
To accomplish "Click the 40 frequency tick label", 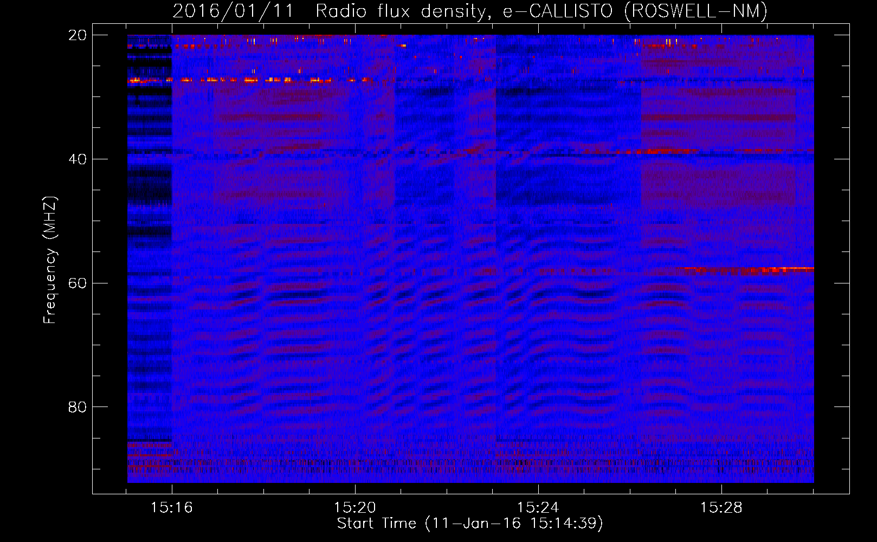I will [78, 159].
